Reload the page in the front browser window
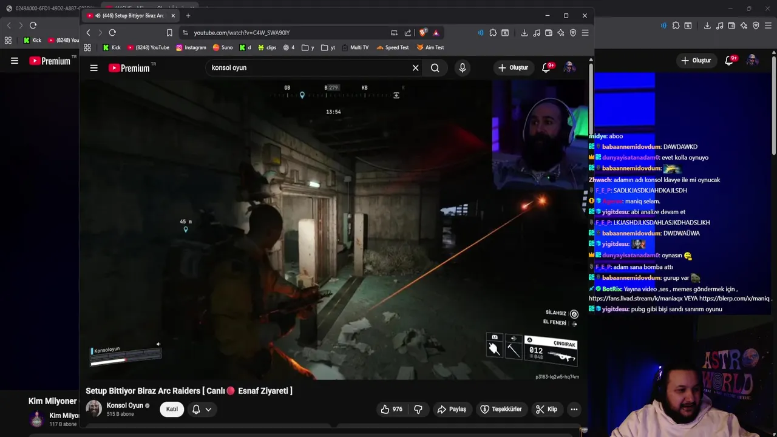The image size is (777, 437). click(x=112, y=33)
